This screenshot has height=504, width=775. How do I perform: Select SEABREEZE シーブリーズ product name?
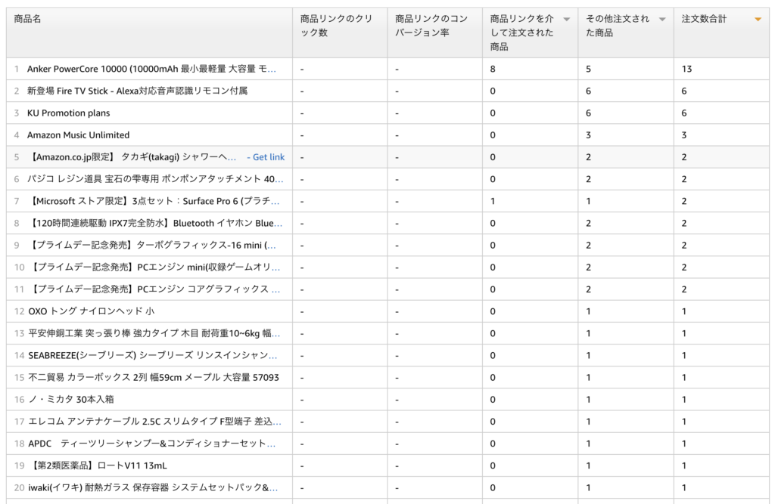coord(153,355)
